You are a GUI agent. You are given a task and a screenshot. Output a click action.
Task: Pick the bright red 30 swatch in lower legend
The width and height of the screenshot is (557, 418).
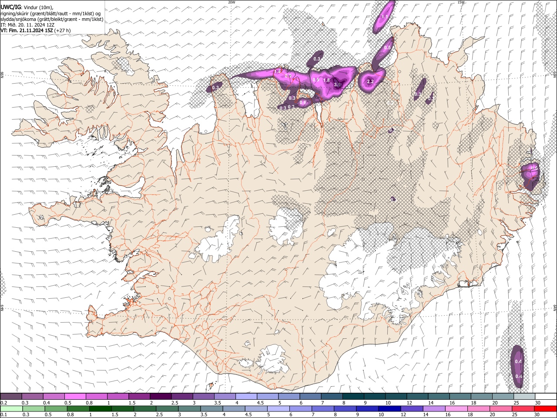coord(545,408)
